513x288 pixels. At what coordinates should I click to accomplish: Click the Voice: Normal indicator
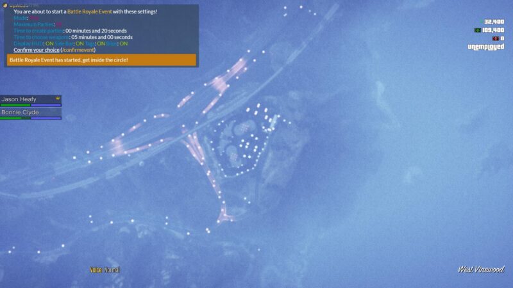pos(105,270)
